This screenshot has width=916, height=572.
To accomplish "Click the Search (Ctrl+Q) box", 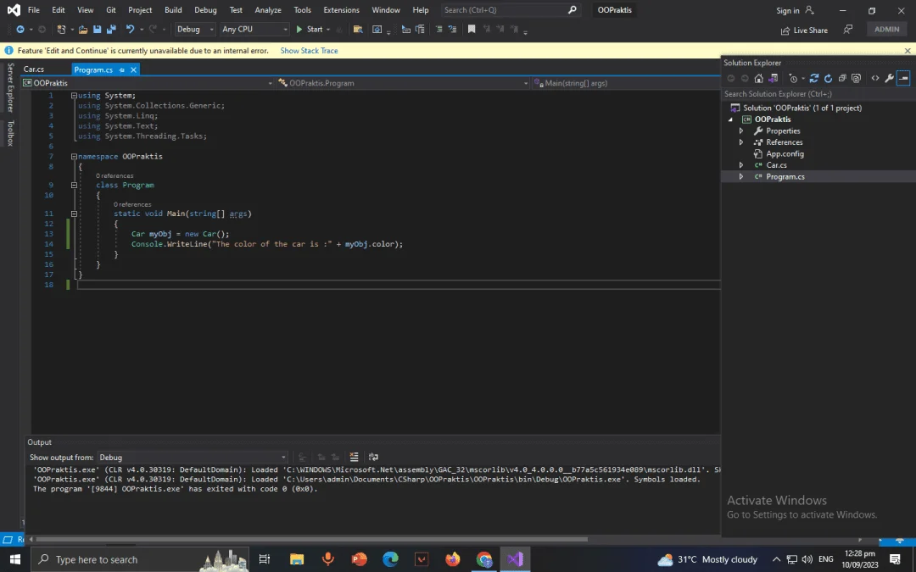I will click(x=510, y=10).
